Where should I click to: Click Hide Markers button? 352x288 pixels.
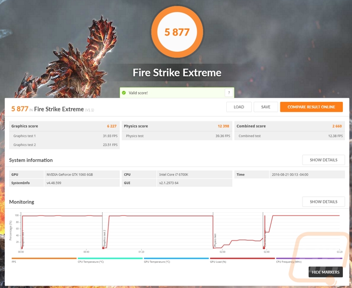point(326,272)
